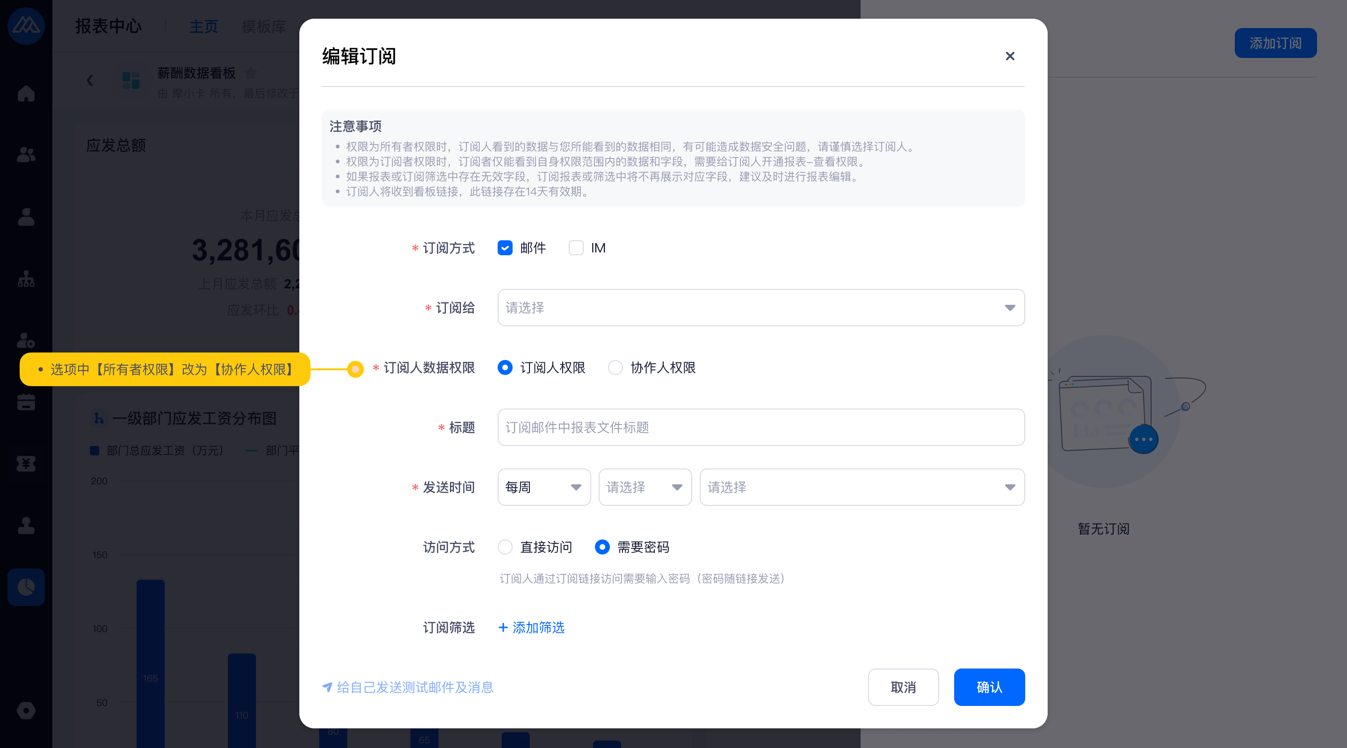Open the approval stamp icon in the sidebar

[x=26, y=525]
